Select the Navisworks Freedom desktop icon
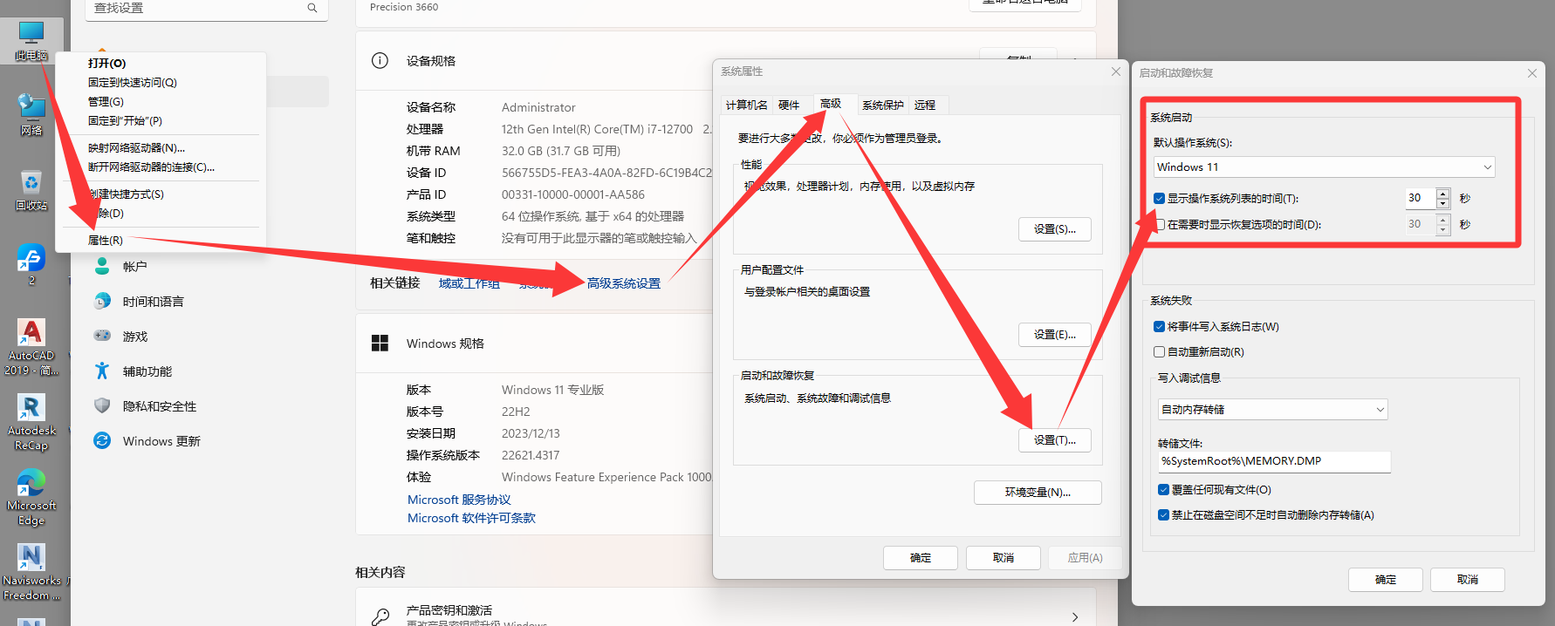The height and width of the screenshot is (626, 1555). (31, 572)
